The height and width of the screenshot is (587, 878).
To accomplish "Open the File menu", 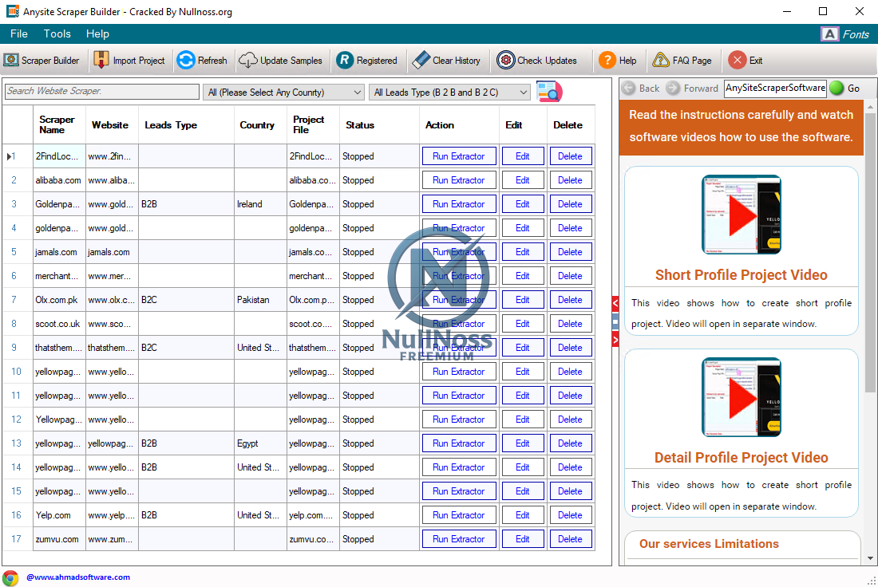I will [18, 33].
